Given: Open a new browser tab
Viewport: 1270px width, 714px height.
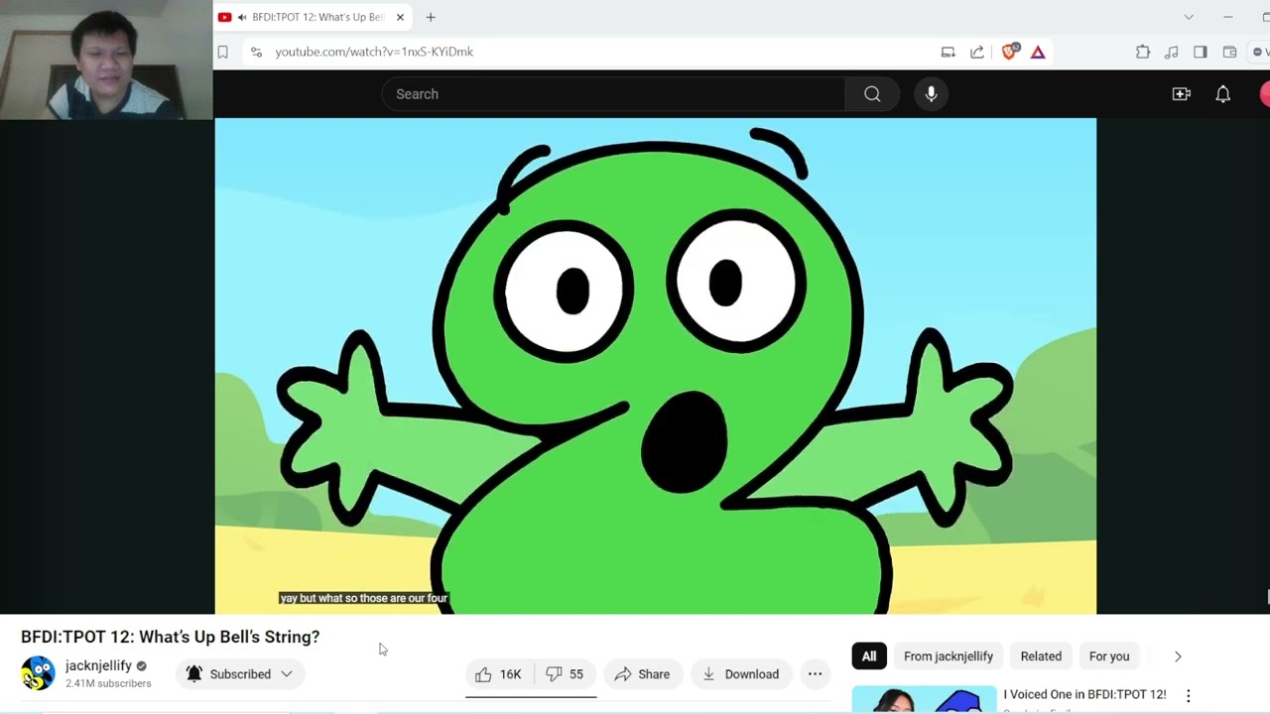Looking at the screenshot, I should click(x=431, y=17).
